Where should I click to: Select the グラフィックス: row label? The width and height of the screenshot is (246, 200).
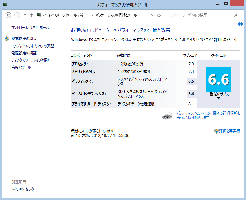(82, 82)
